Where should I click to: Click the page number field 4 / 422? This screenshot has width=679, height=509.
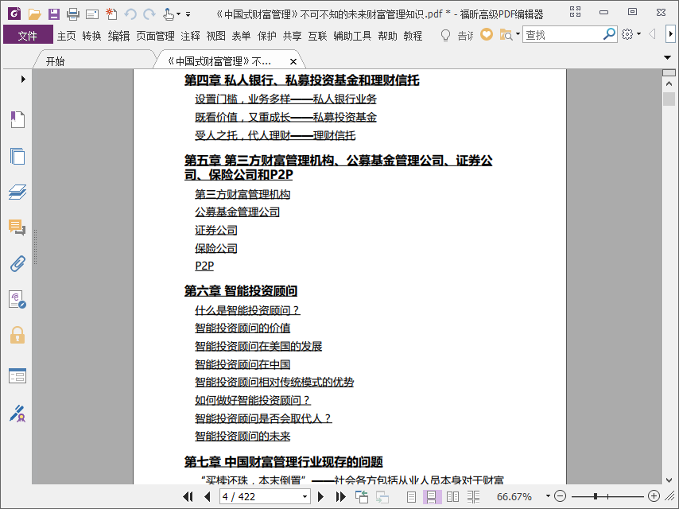pos(260,496)
